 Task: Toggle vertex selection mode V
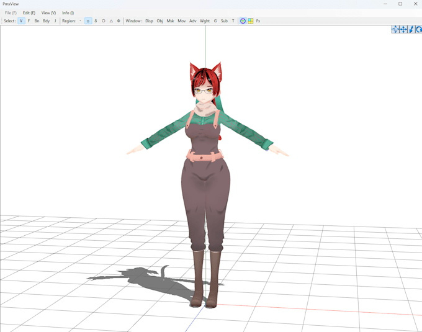(21, 21)
